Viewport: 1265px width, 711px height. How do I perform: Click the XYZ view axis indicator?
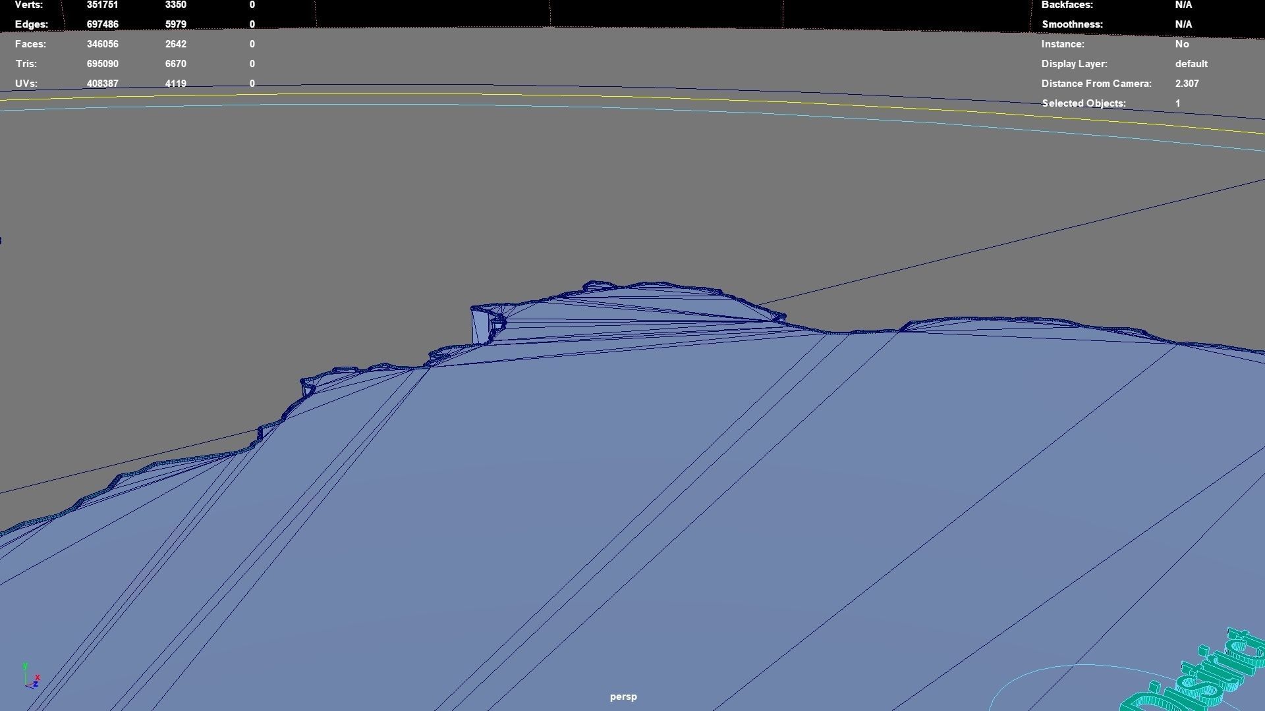pyautogui.click(x=31, y=677)
